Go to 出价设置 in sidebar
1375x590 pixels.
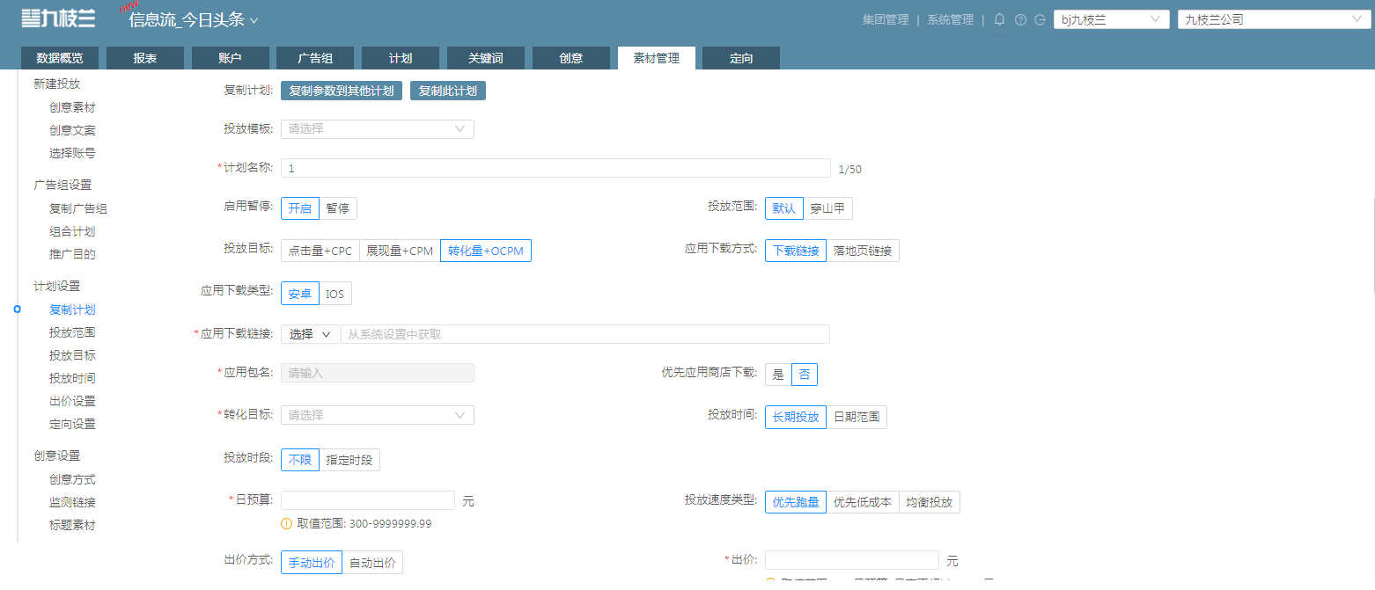72,401
